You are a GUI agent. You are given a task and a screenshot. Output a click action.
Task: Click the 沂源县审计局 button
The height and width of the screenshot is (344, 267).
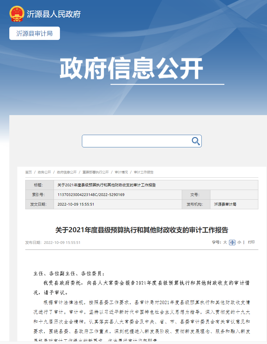point(35,33)
